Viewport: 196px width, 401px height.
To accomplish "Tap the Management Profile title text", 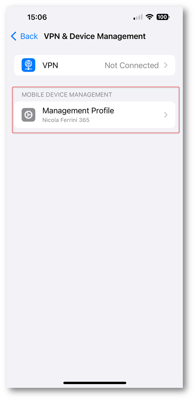I will [x=78, y=111].
